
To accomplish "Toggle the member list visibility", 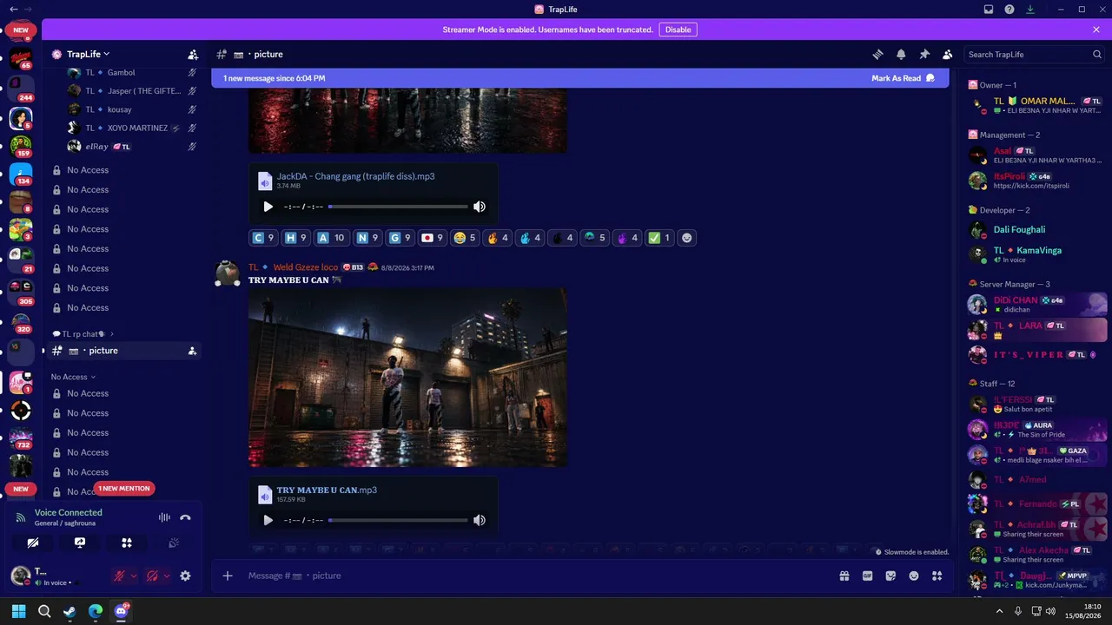I will (x=948, y=54).
